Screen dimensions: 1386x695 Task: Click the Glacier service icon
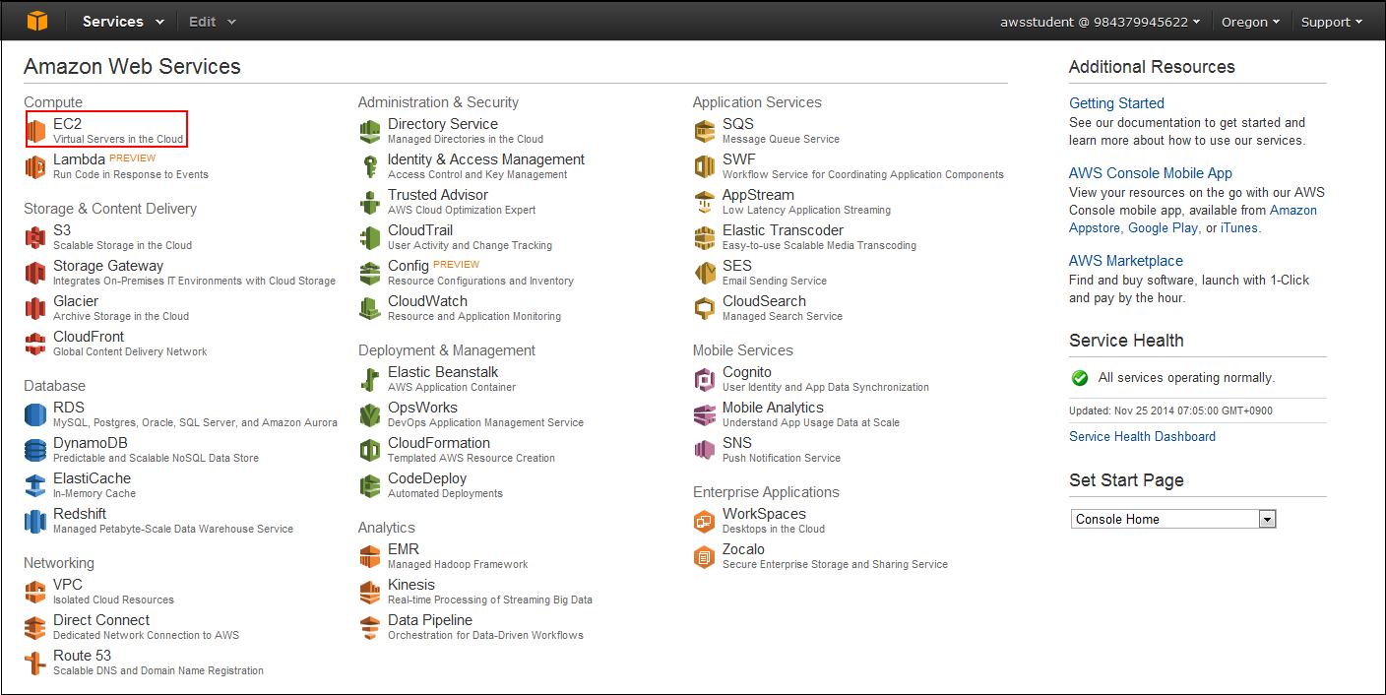point(36,308)
